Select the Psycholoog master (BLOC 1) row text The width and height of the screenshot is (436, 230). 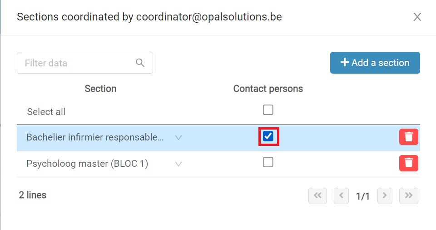(x=87, y=164)
